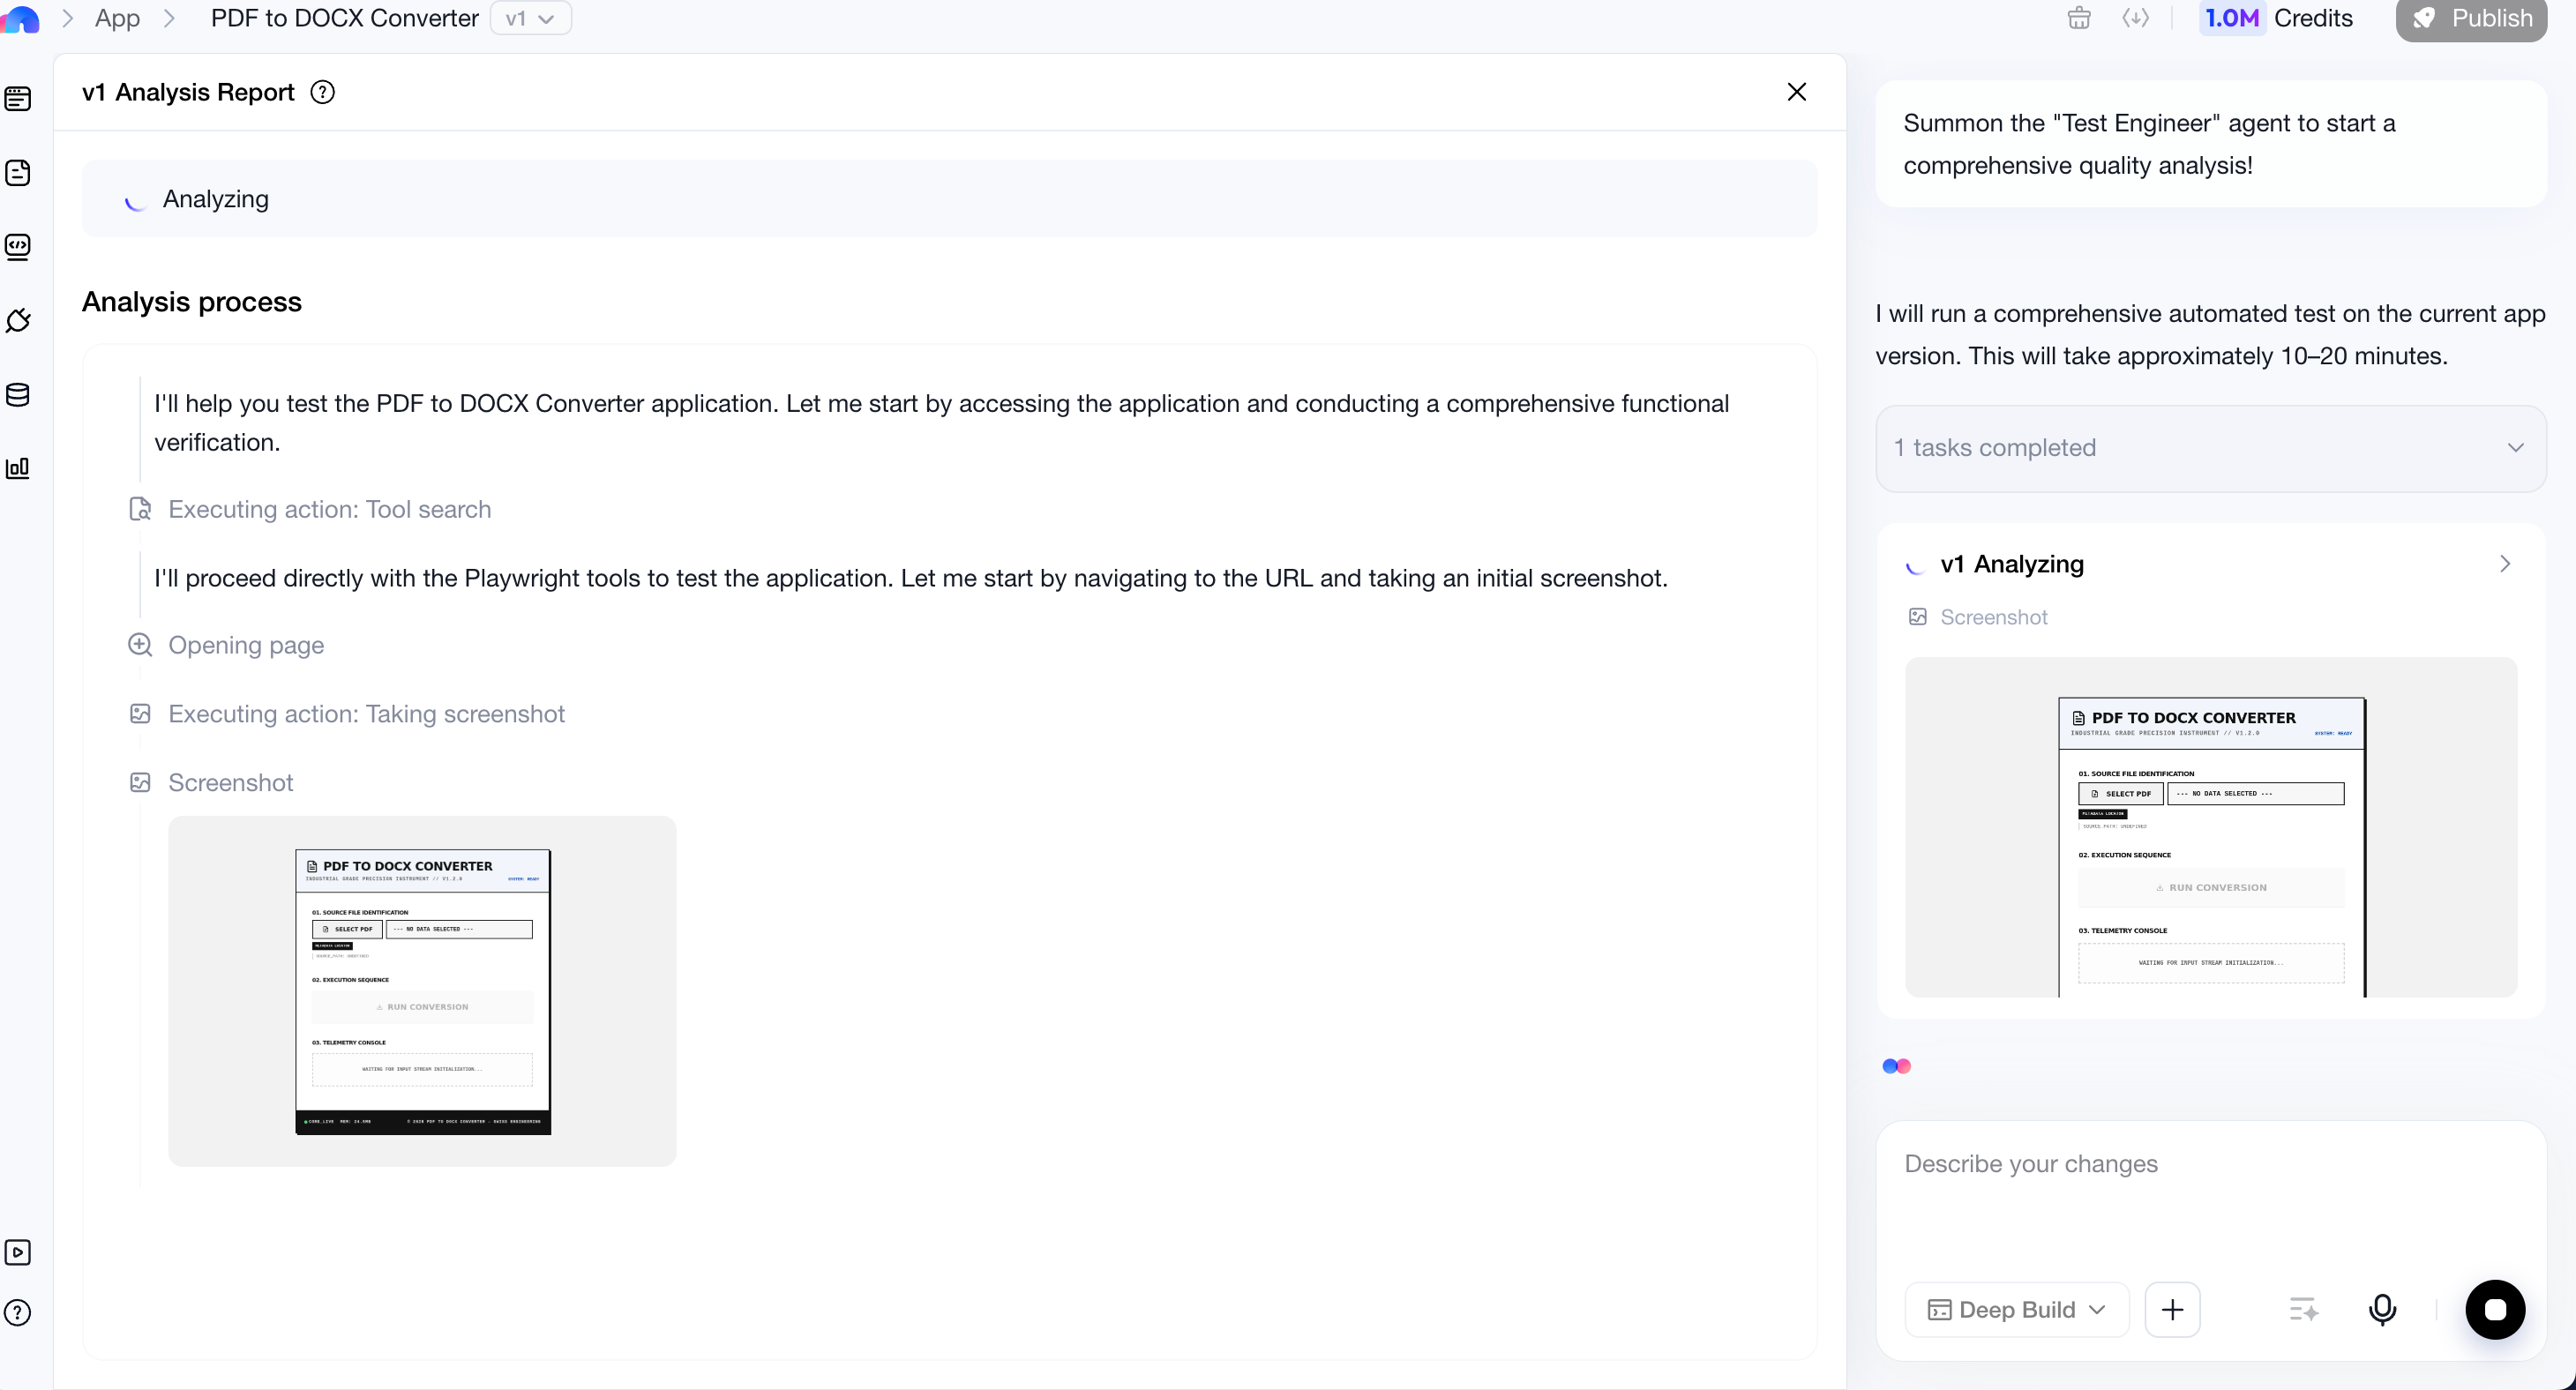Click the Taking screenshot image icon
Screen dimensions: 2576x1390
point(140,714)
